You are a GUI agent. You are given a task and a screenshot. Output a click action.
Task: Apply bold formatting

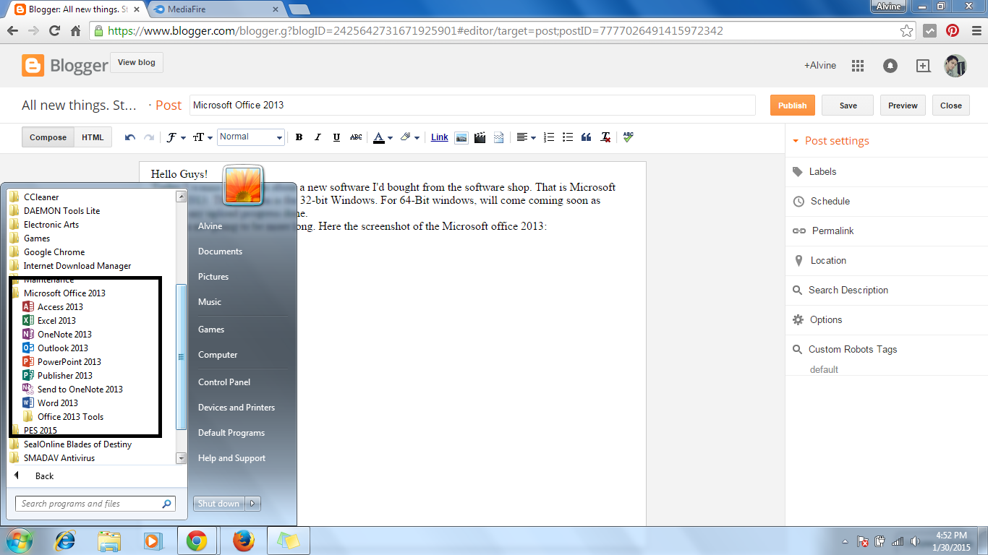click(x=299, y=137)
